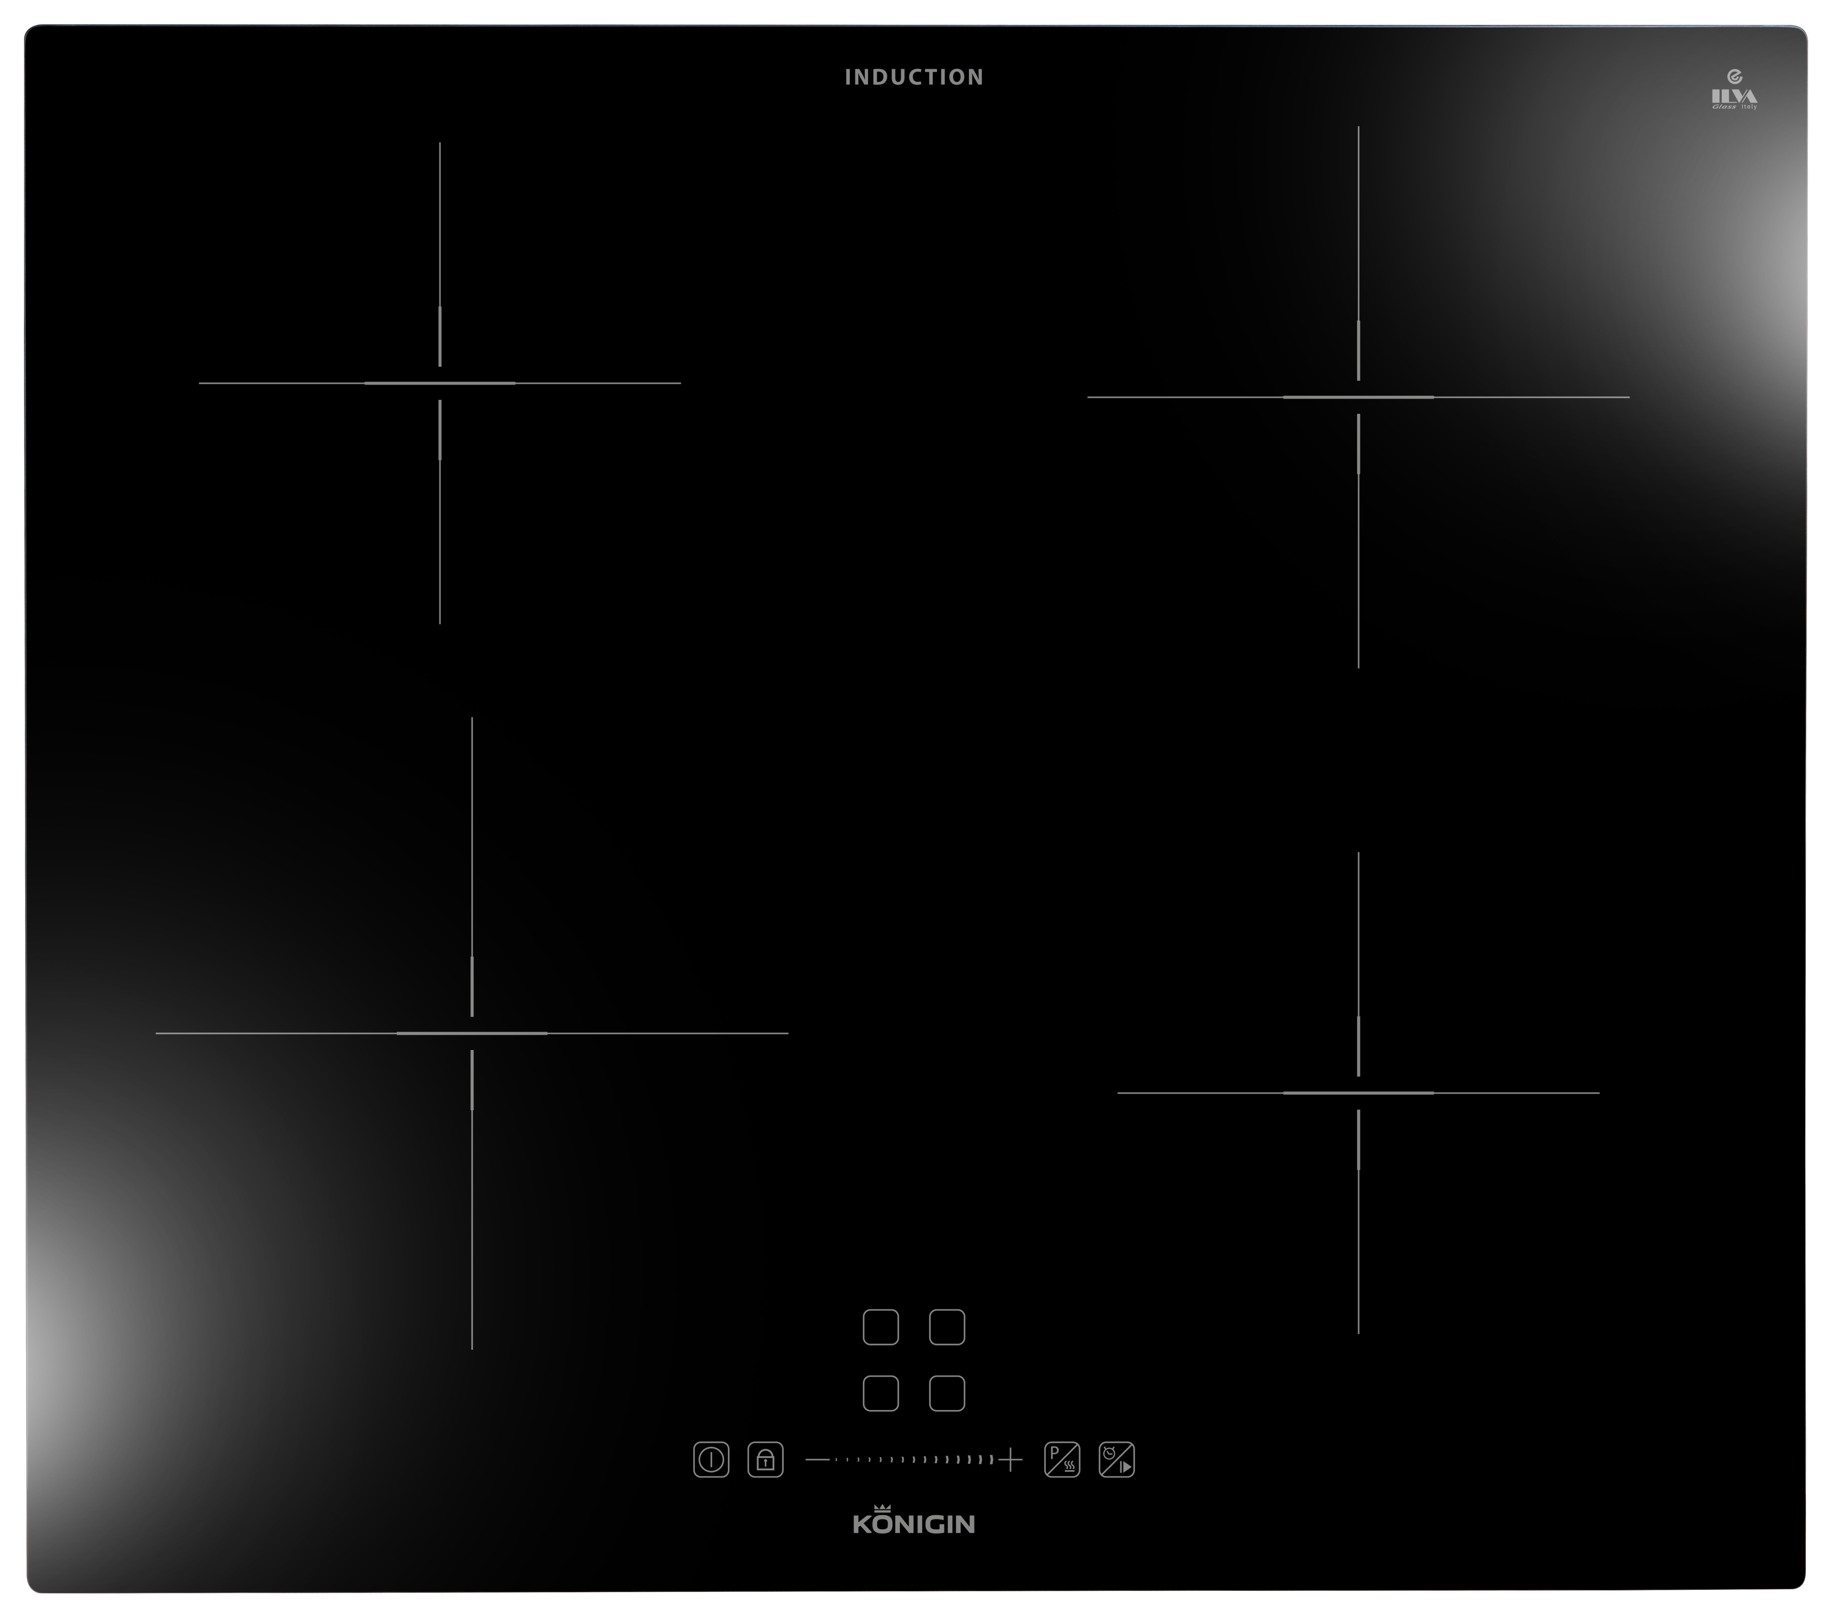Select the bottom-left zone selector square
The width and height of the screenshot is (1832, 1619).
coord(880,1393)
